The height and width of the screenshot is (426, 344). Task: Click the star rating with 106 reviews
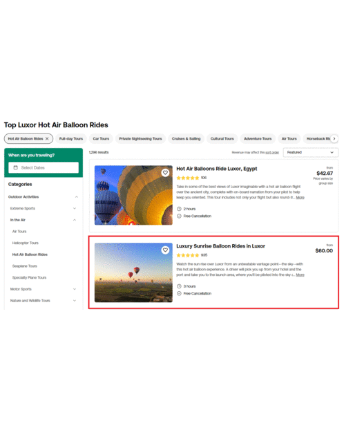(188, 178)
